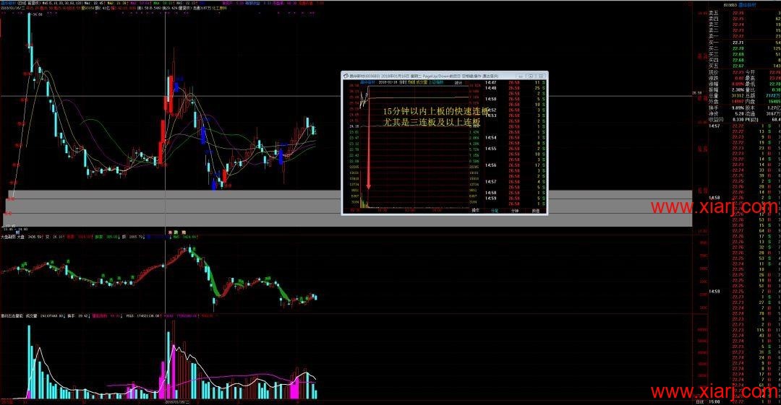Click 统计 label in intraday popup header
Screen dimensions: 781x405
pos(458,82)
